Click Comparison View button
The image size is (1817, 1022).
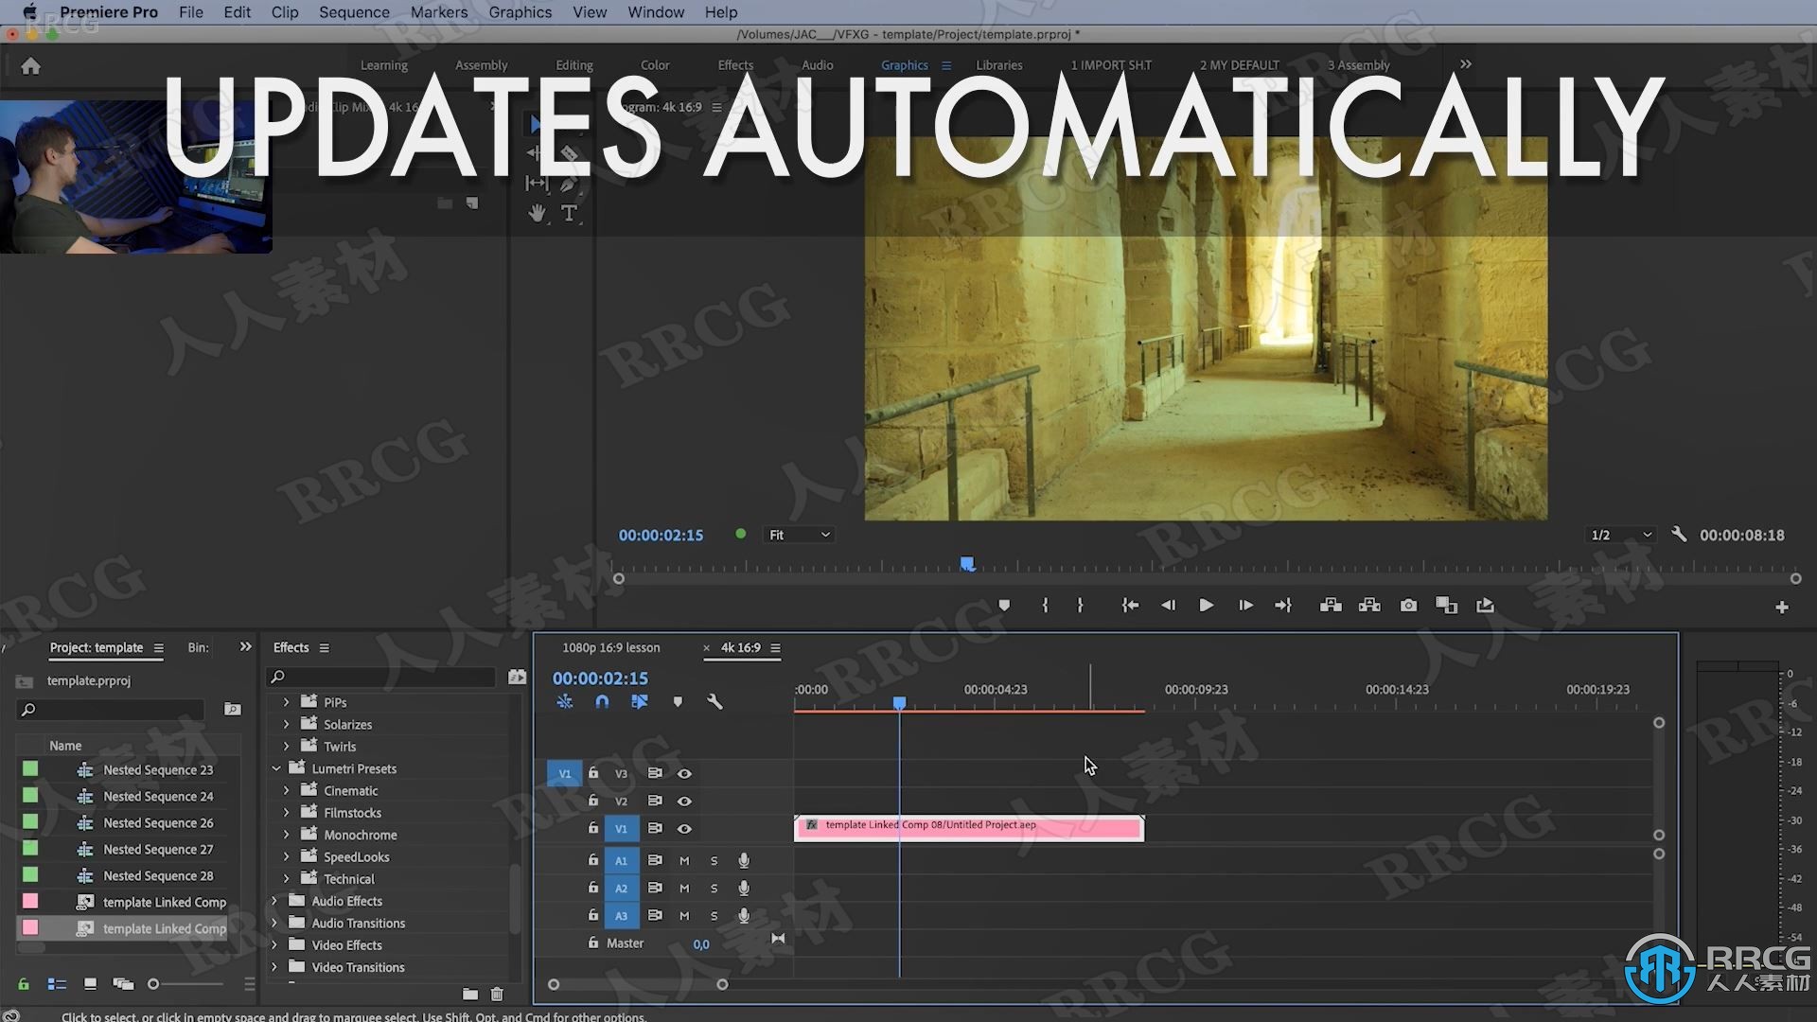point(1446,606)
